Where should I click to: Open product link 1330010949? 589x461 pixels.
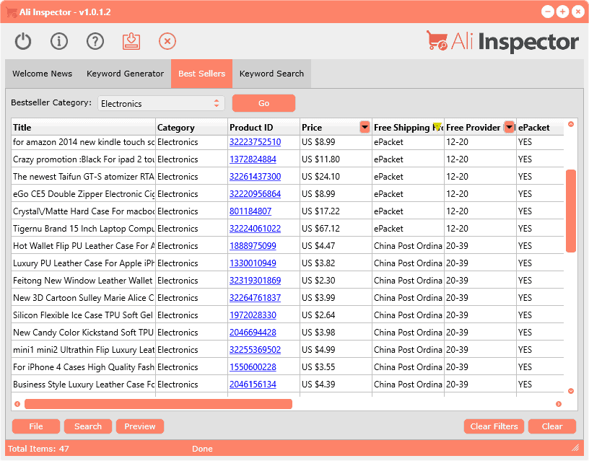coord(253,263)
